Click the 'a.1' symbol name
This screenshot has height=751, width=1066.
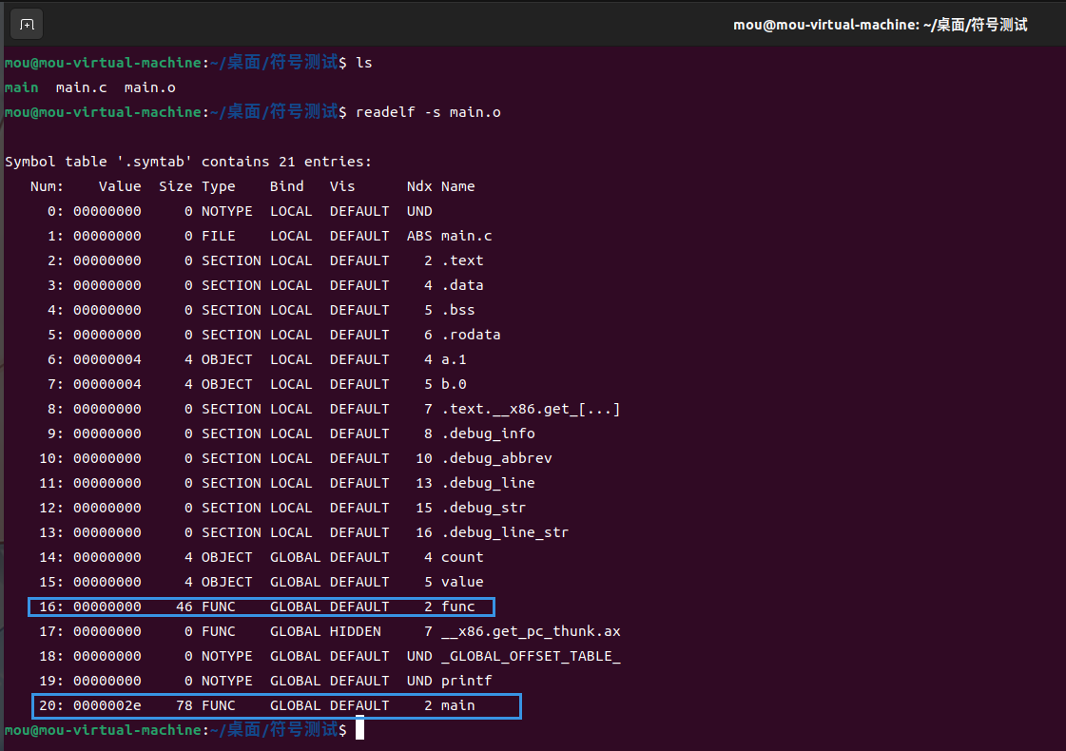pos(454,359)
